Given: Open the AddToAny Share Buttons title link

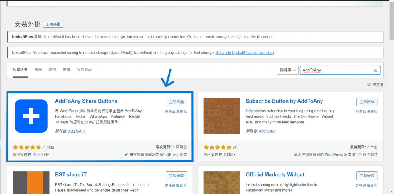Looking at the screenshot, I should click(86, 101).
